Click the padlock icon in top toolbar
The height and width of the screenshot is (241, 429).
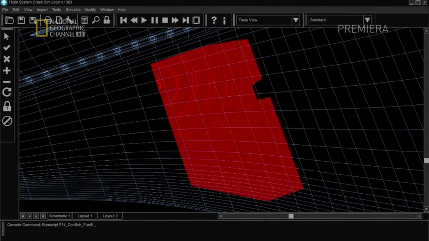(x=107, y=20)
